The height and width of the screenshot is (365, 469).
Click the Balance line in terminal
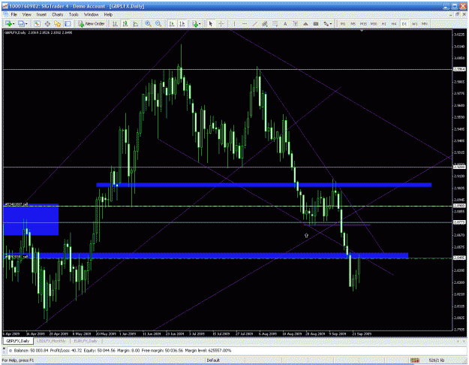tap(119, 350)
